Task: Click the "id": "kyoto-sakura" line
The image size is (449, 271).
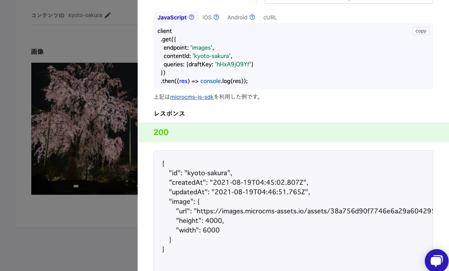Action: pyautogui.click(x=200, y=173)
